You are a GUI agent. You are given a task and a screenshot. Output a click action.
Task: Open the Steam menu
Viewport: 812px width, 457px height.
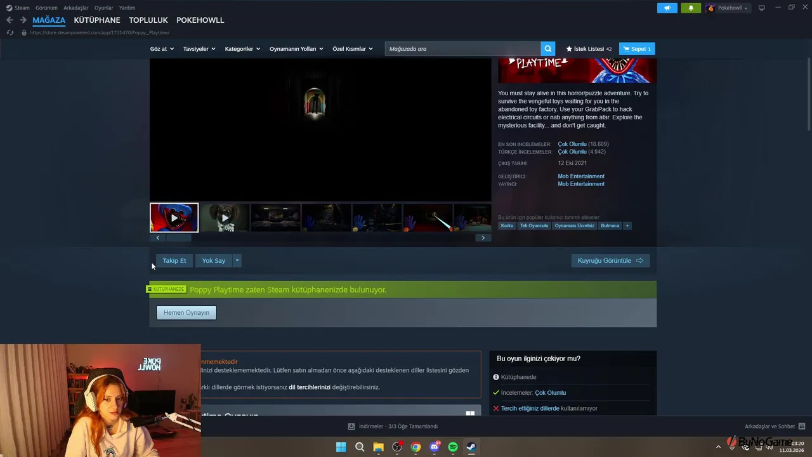pos(18,8)
